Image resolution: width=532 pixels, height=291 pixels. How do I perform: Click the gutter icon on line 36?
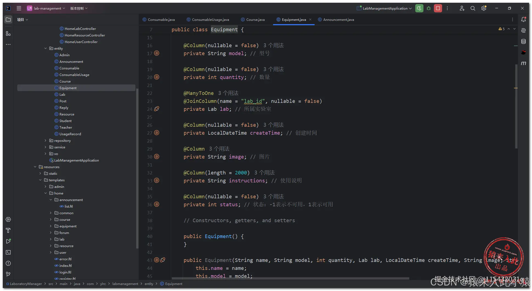pos(157,204)
